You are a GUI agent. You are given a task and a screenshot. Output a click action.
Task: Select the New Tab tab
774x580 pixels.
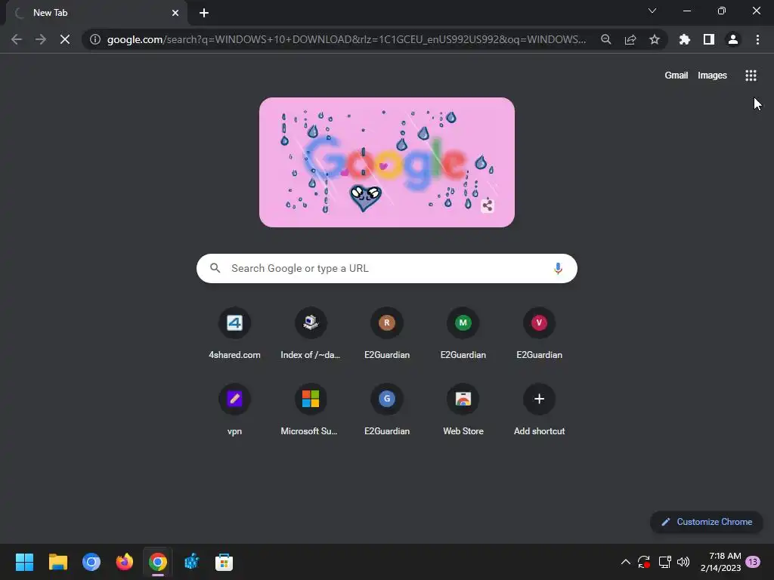97,13
